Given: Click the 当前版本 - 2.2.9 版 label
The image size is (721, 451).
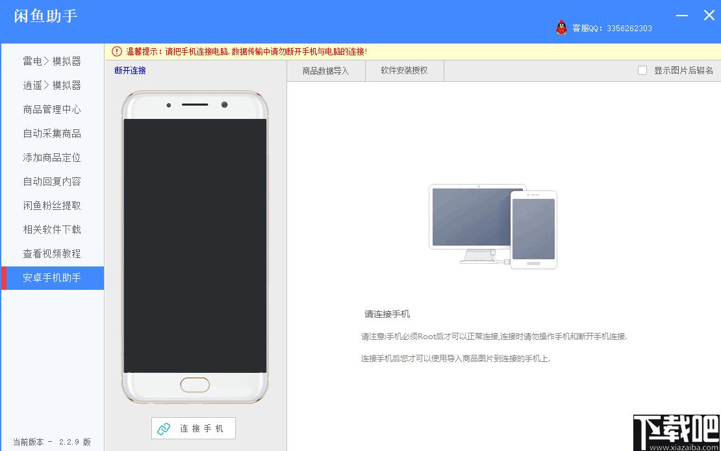Looking at the screenshot, I should click(52, 442).
